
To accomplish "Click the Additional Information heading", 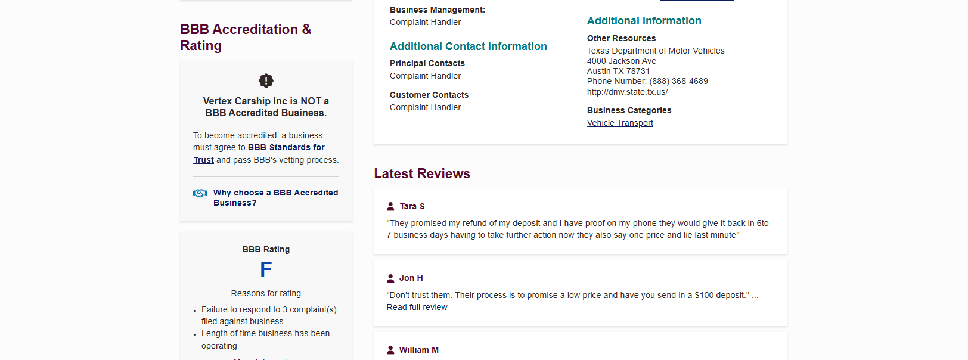I will tap(644, 21).
